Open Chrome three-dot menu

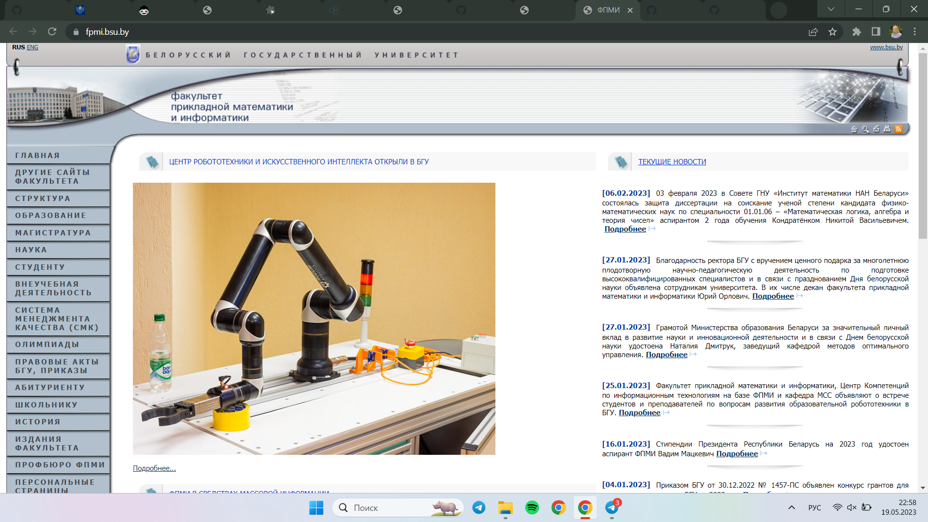point(914,32)
